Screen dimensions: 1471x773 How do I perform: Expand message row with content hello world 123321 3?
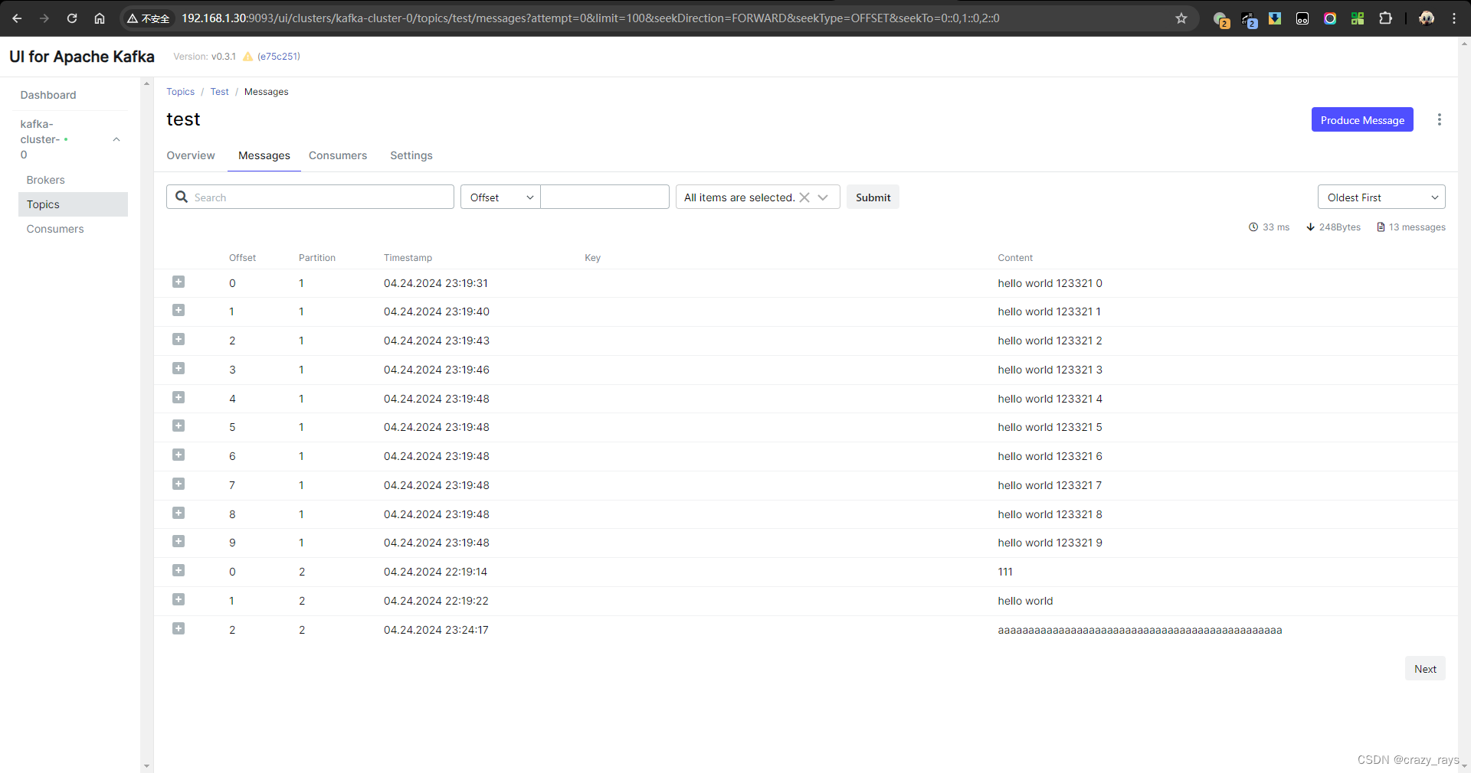point(179,369)
